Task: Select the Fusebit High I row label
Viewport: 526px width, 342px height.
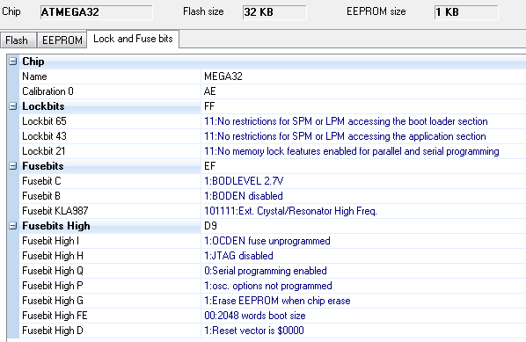Action: [51, 241]
